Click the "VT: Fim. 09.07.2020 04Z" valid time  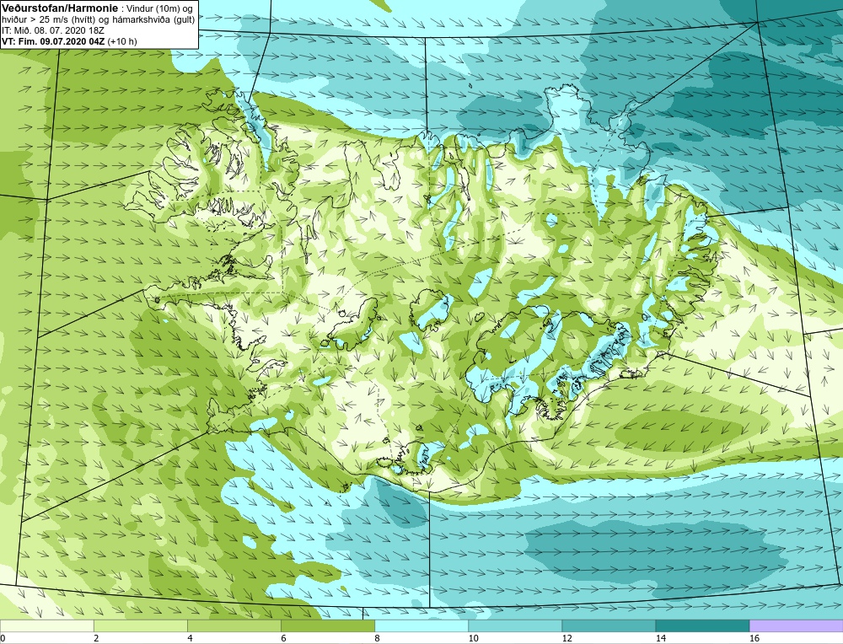(53, 40)
